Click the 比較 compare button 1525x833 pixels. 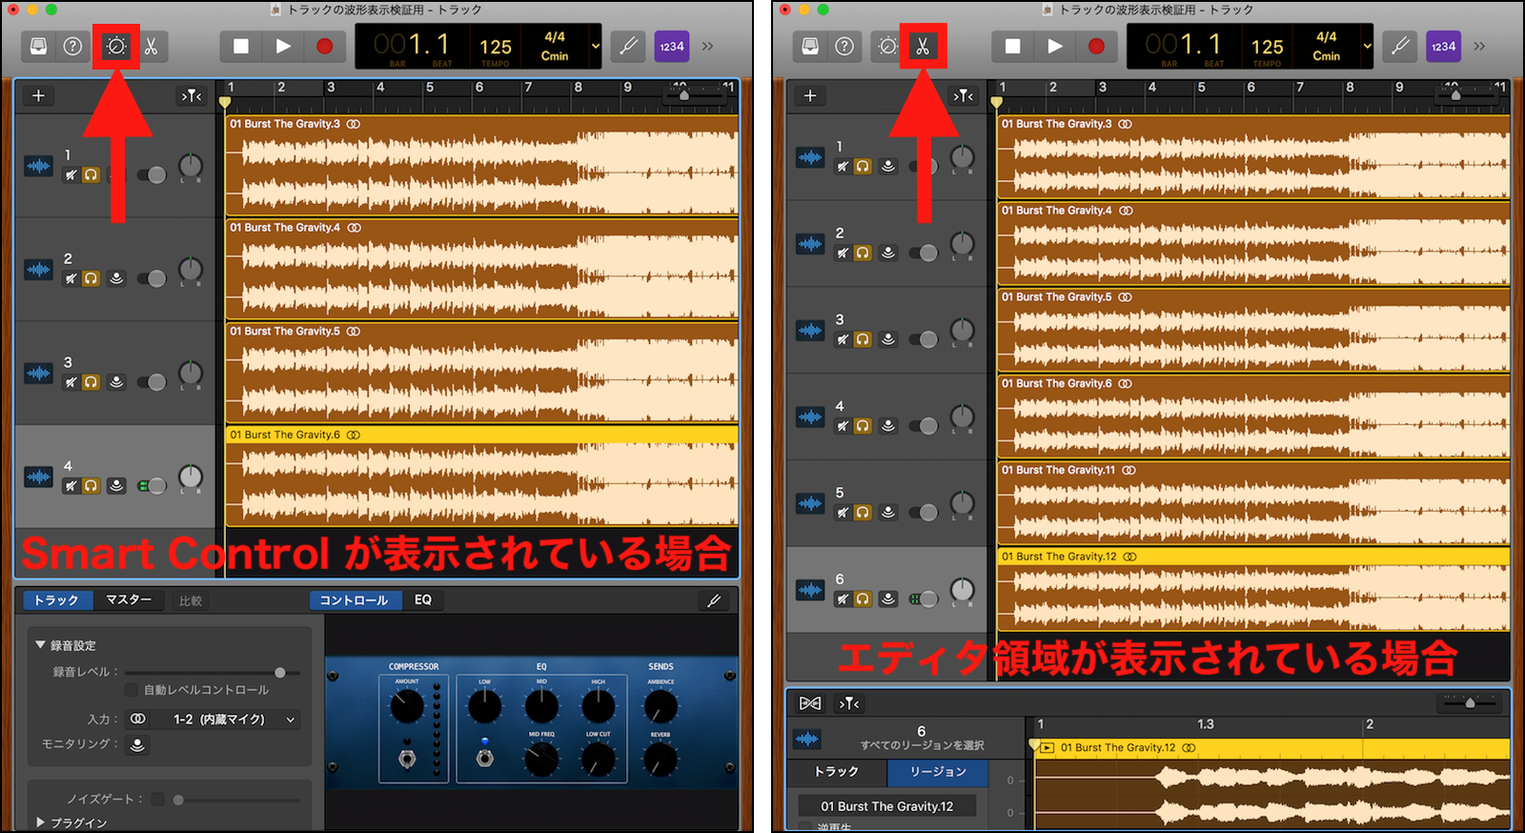click(191, 601)
